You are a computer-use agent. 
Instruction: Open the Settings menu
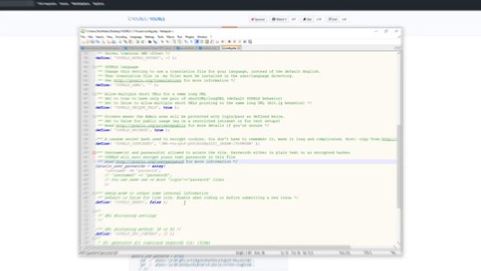click(x=150, y=37)
